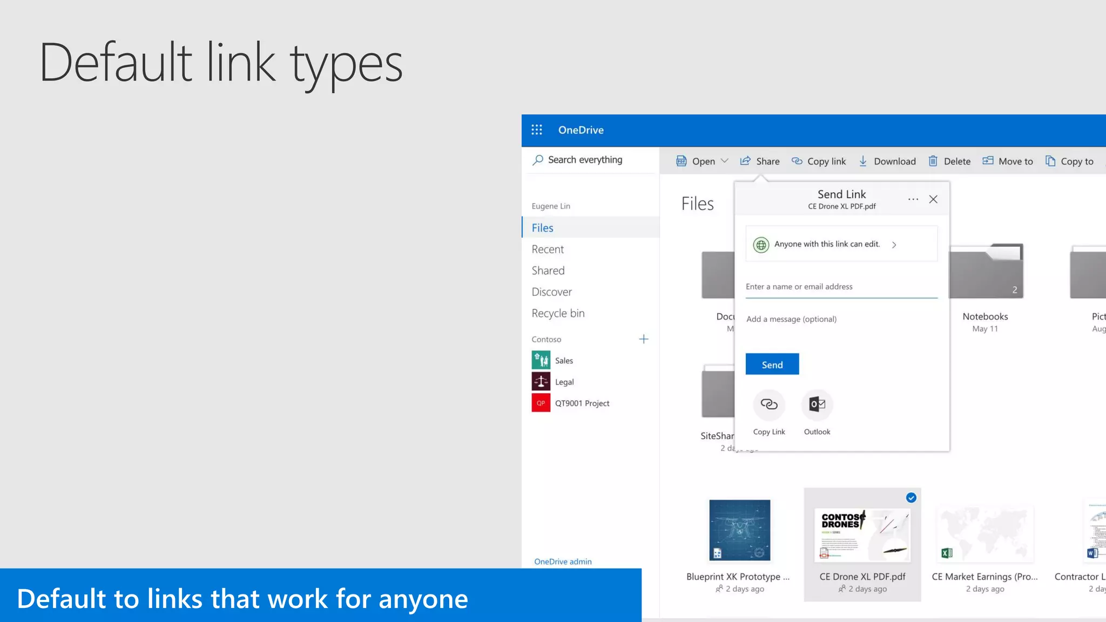Click the Copy to toolbar label
Screen dimensions: 1106x622
click(1077, 161)
